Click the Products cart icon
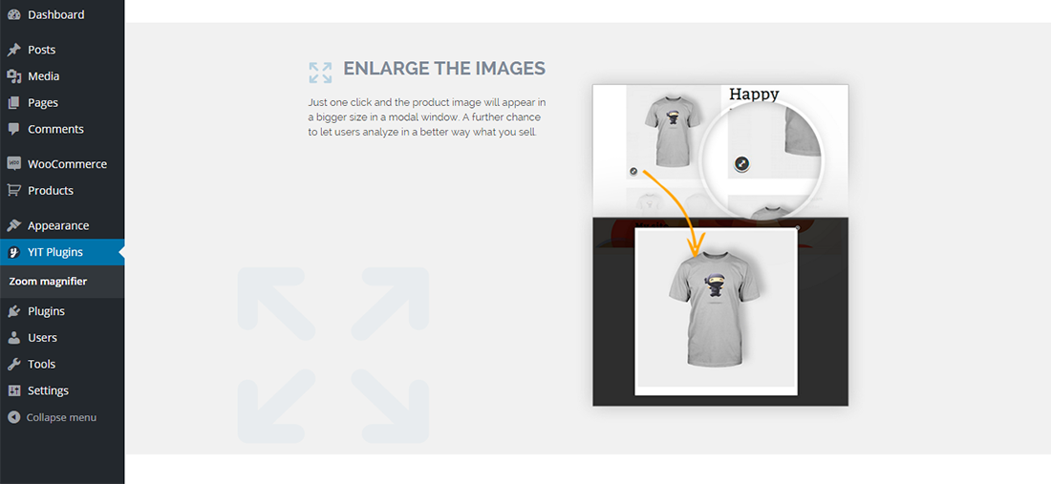 coord(13,190)
